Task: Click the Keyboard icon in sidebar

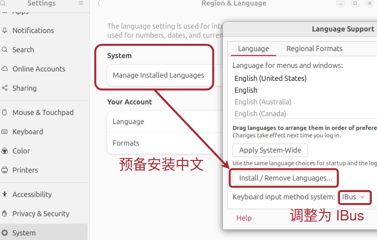Action: click(5, 132)
